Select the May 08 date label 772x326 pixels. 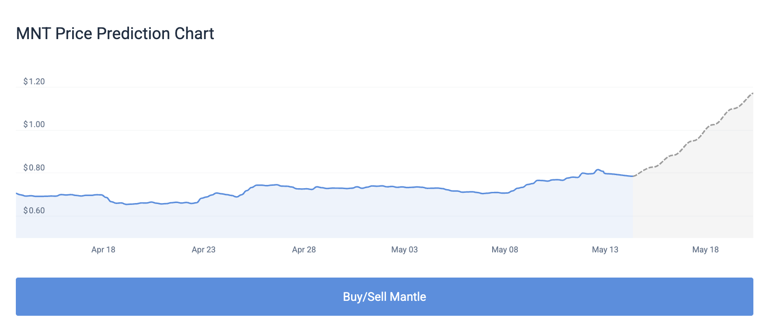pyautogui.click(x=504, y=250)
